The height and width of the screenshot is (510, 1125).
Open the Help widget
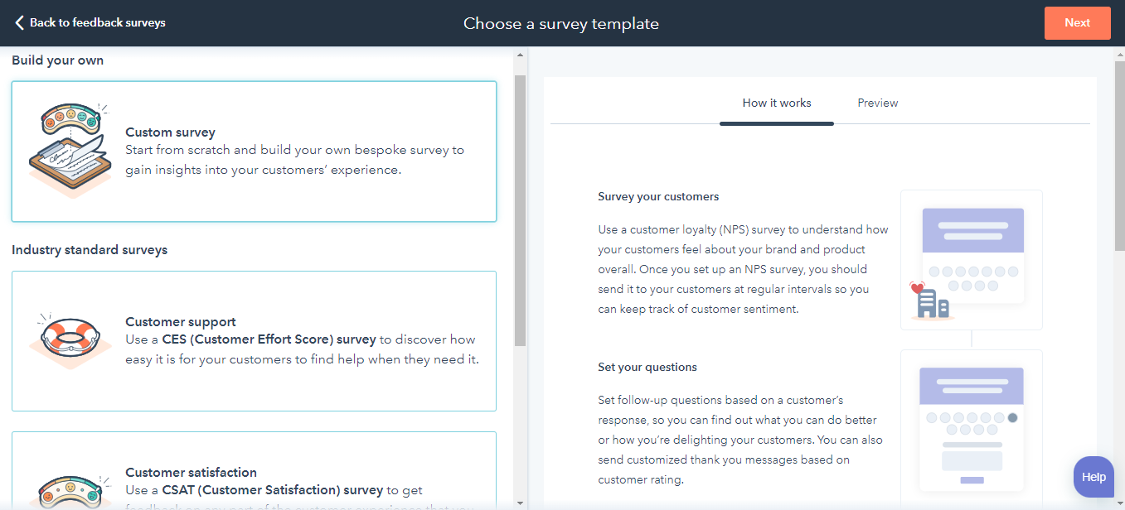pyautogui.click(x=1093, y=476)
